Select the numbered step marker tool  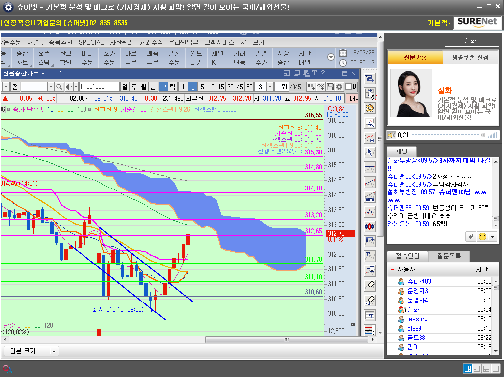(369, 271)
